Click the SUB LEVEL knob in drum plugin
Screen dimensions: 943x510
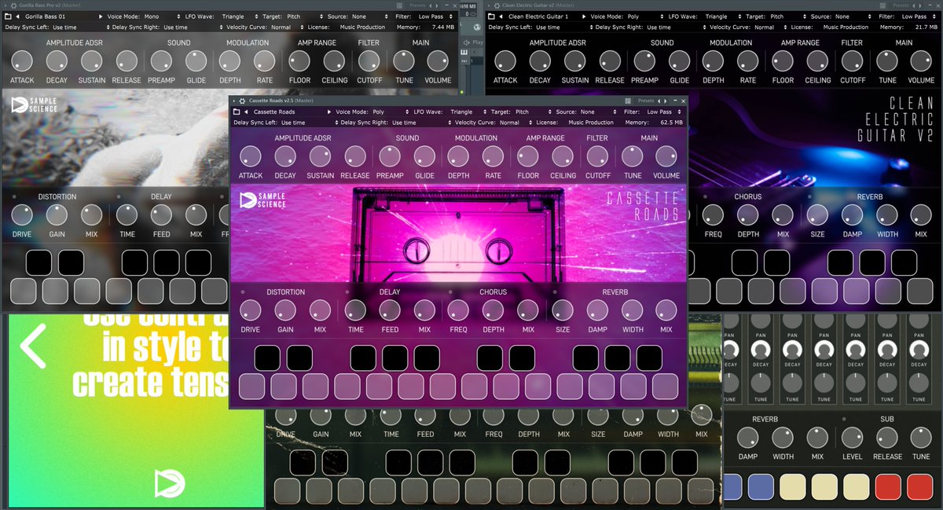(853, 438)
